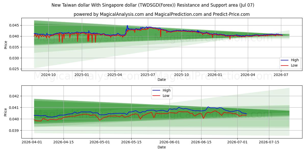Viewport: 306px width, 153px height.
Task: Click the 2026-07-01 date tick on bottom chart
Action: [237, 142]
